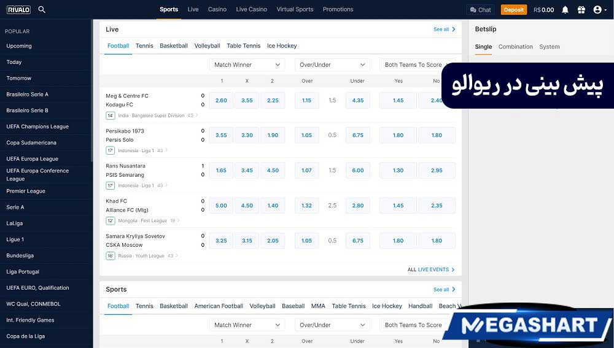Select MMA tab in Sports section
This screenshot has width=614, height=348.
click(318, 306)
